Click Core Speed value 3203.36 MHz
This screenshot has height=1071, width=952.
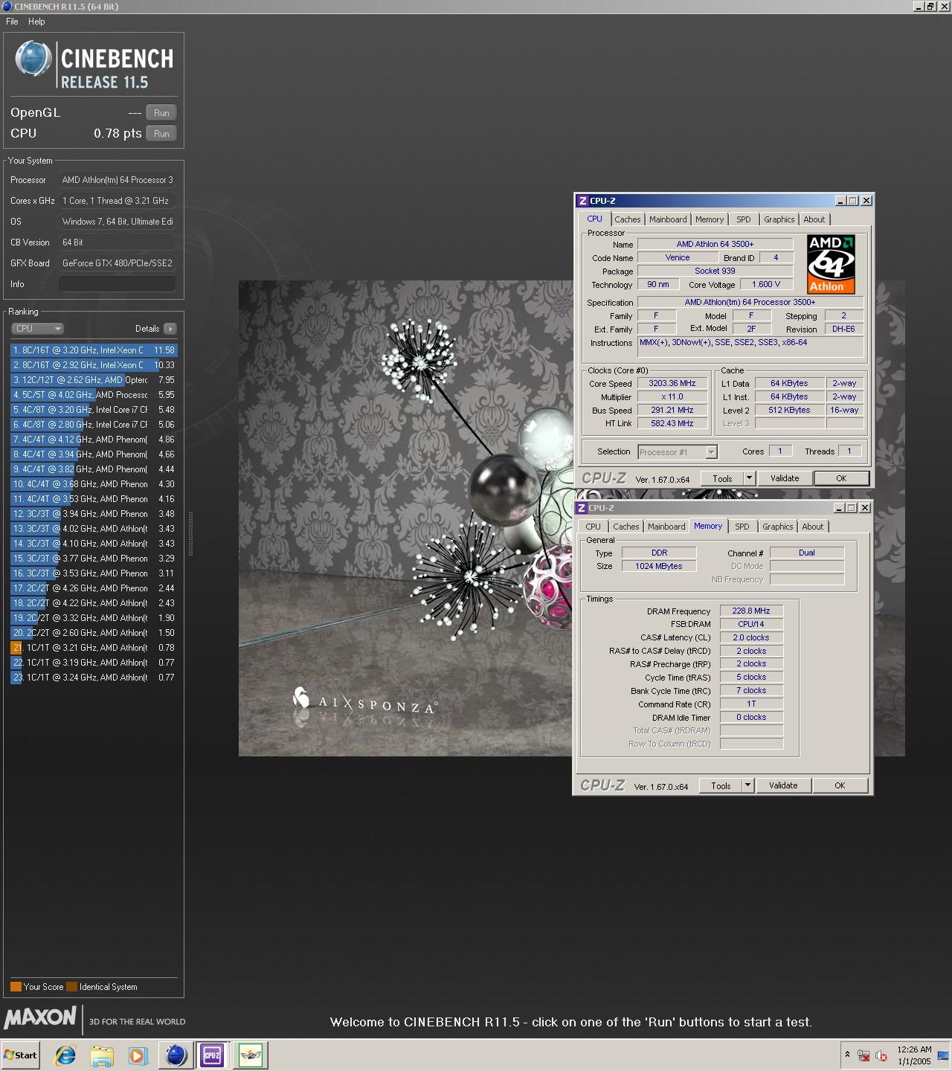click(672, 384)
